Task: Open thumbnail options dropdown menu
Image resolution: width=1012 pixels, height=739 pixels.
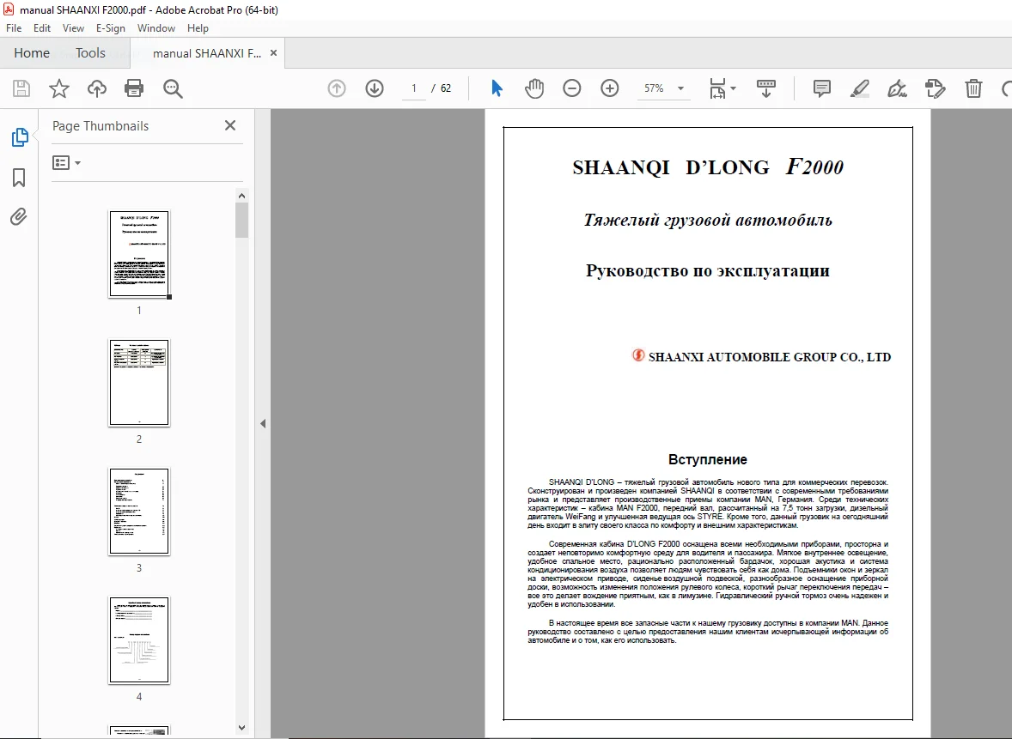Action: click(x=66, y=162)
